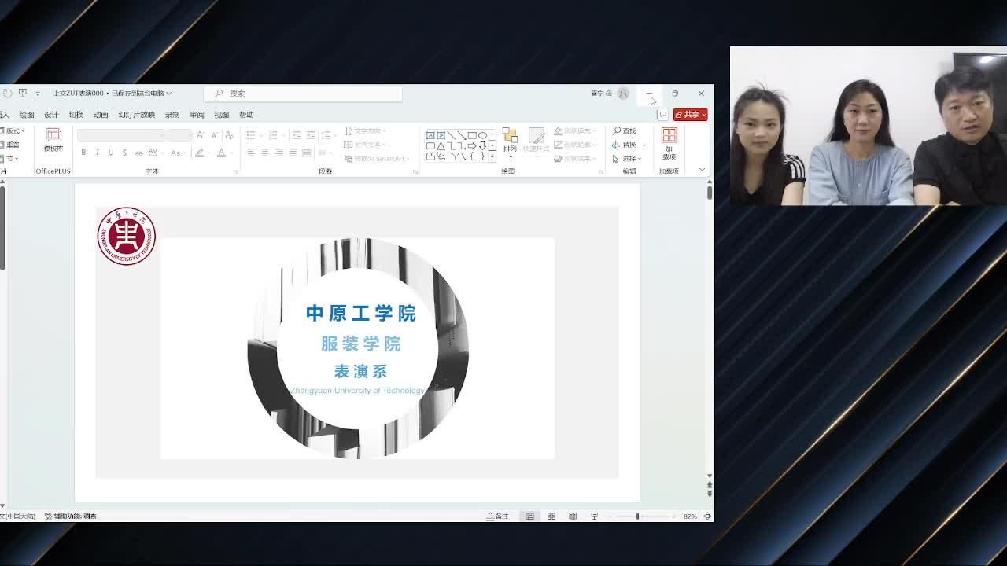The width and height of the screenshot is (1007, 566).
Task: Open the 视图 view tab
Action: click(x=222, y=115)
